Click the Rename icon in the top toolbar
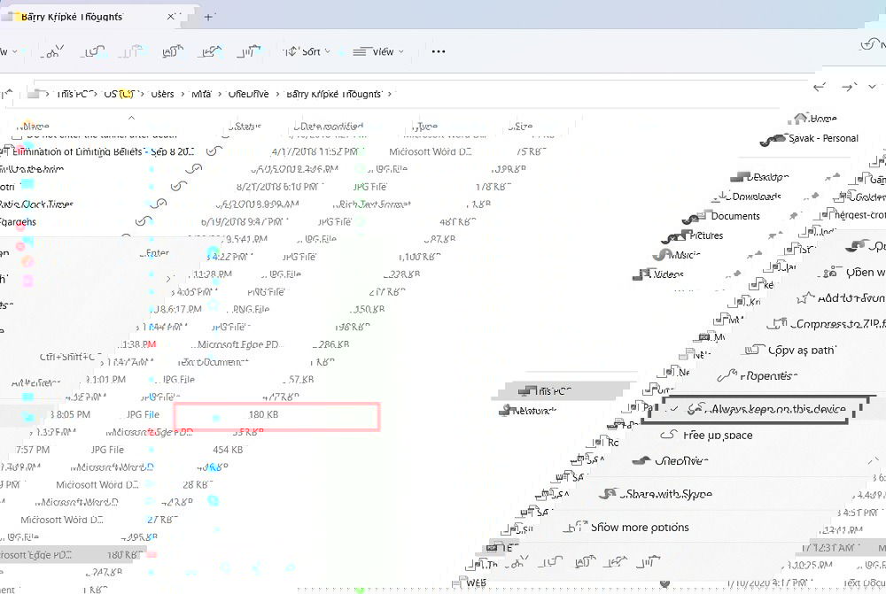This screenshot has height=594, width=886. pos(173,51)
